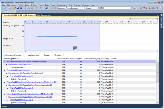Click the Open File folder icon
The height and width of the screenshot is (109, 164).
point(15,8)
